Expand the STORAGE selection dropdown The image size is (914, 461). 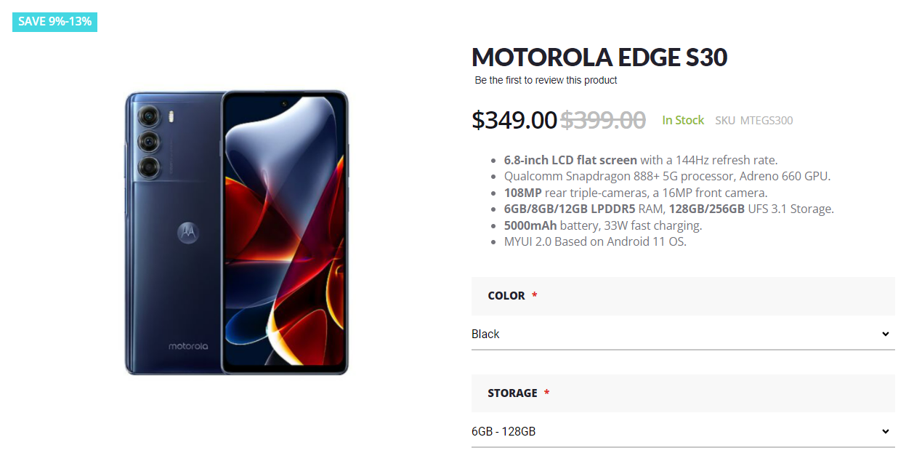885,430
